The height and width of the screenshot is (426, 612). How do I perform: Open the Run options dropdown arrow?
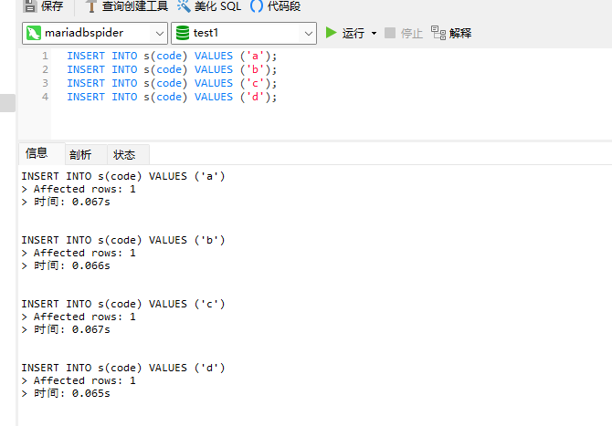[374, 33]
